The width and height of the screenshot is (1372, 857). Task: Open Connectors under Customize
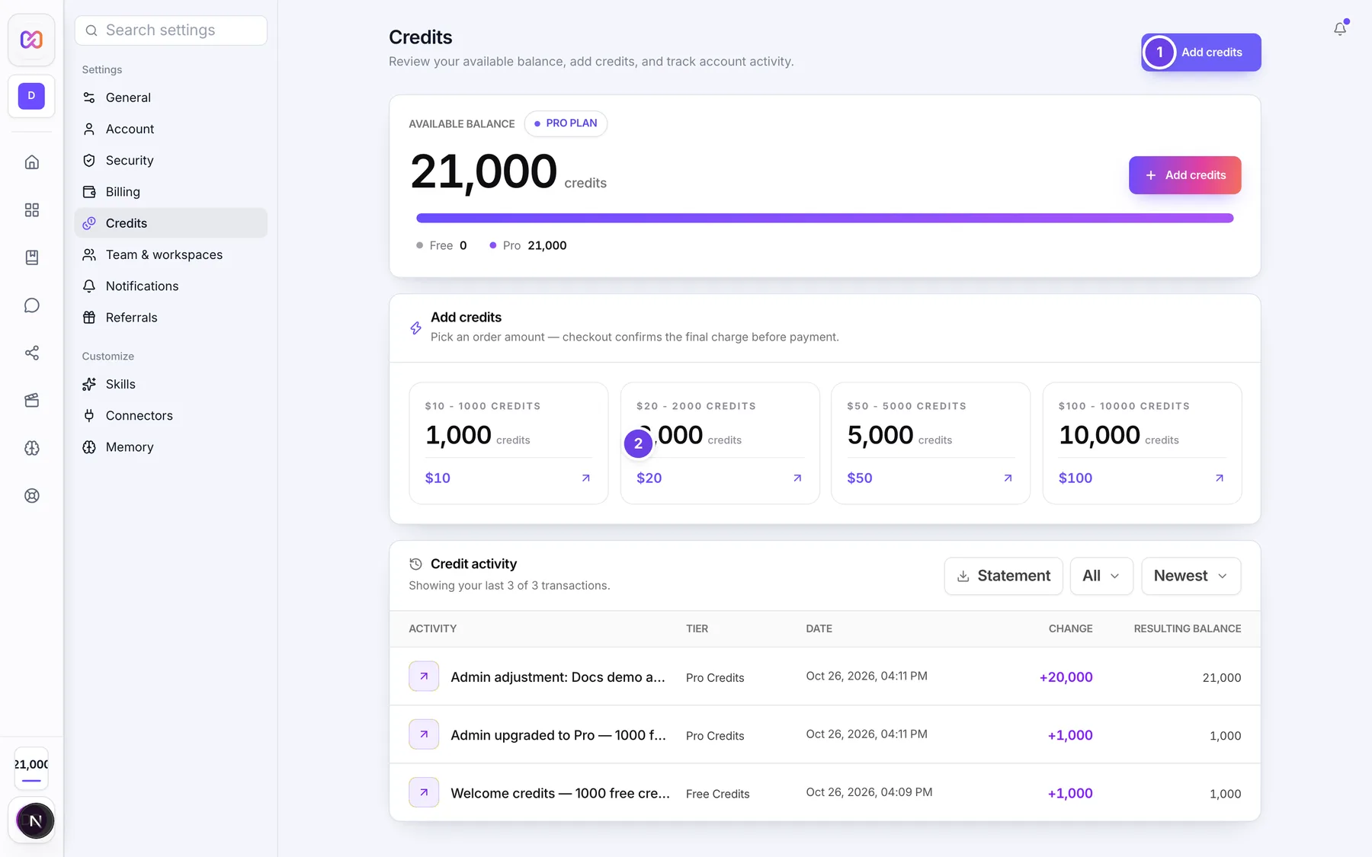(x=171, y=415)
